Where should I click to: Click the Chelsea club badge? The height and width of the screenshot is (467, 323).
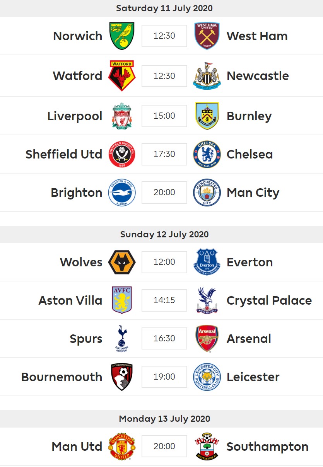coord(207,154)
